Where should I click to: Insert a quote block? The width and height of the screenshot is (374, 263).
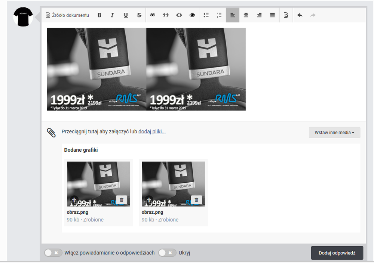[x=166, y=15]
